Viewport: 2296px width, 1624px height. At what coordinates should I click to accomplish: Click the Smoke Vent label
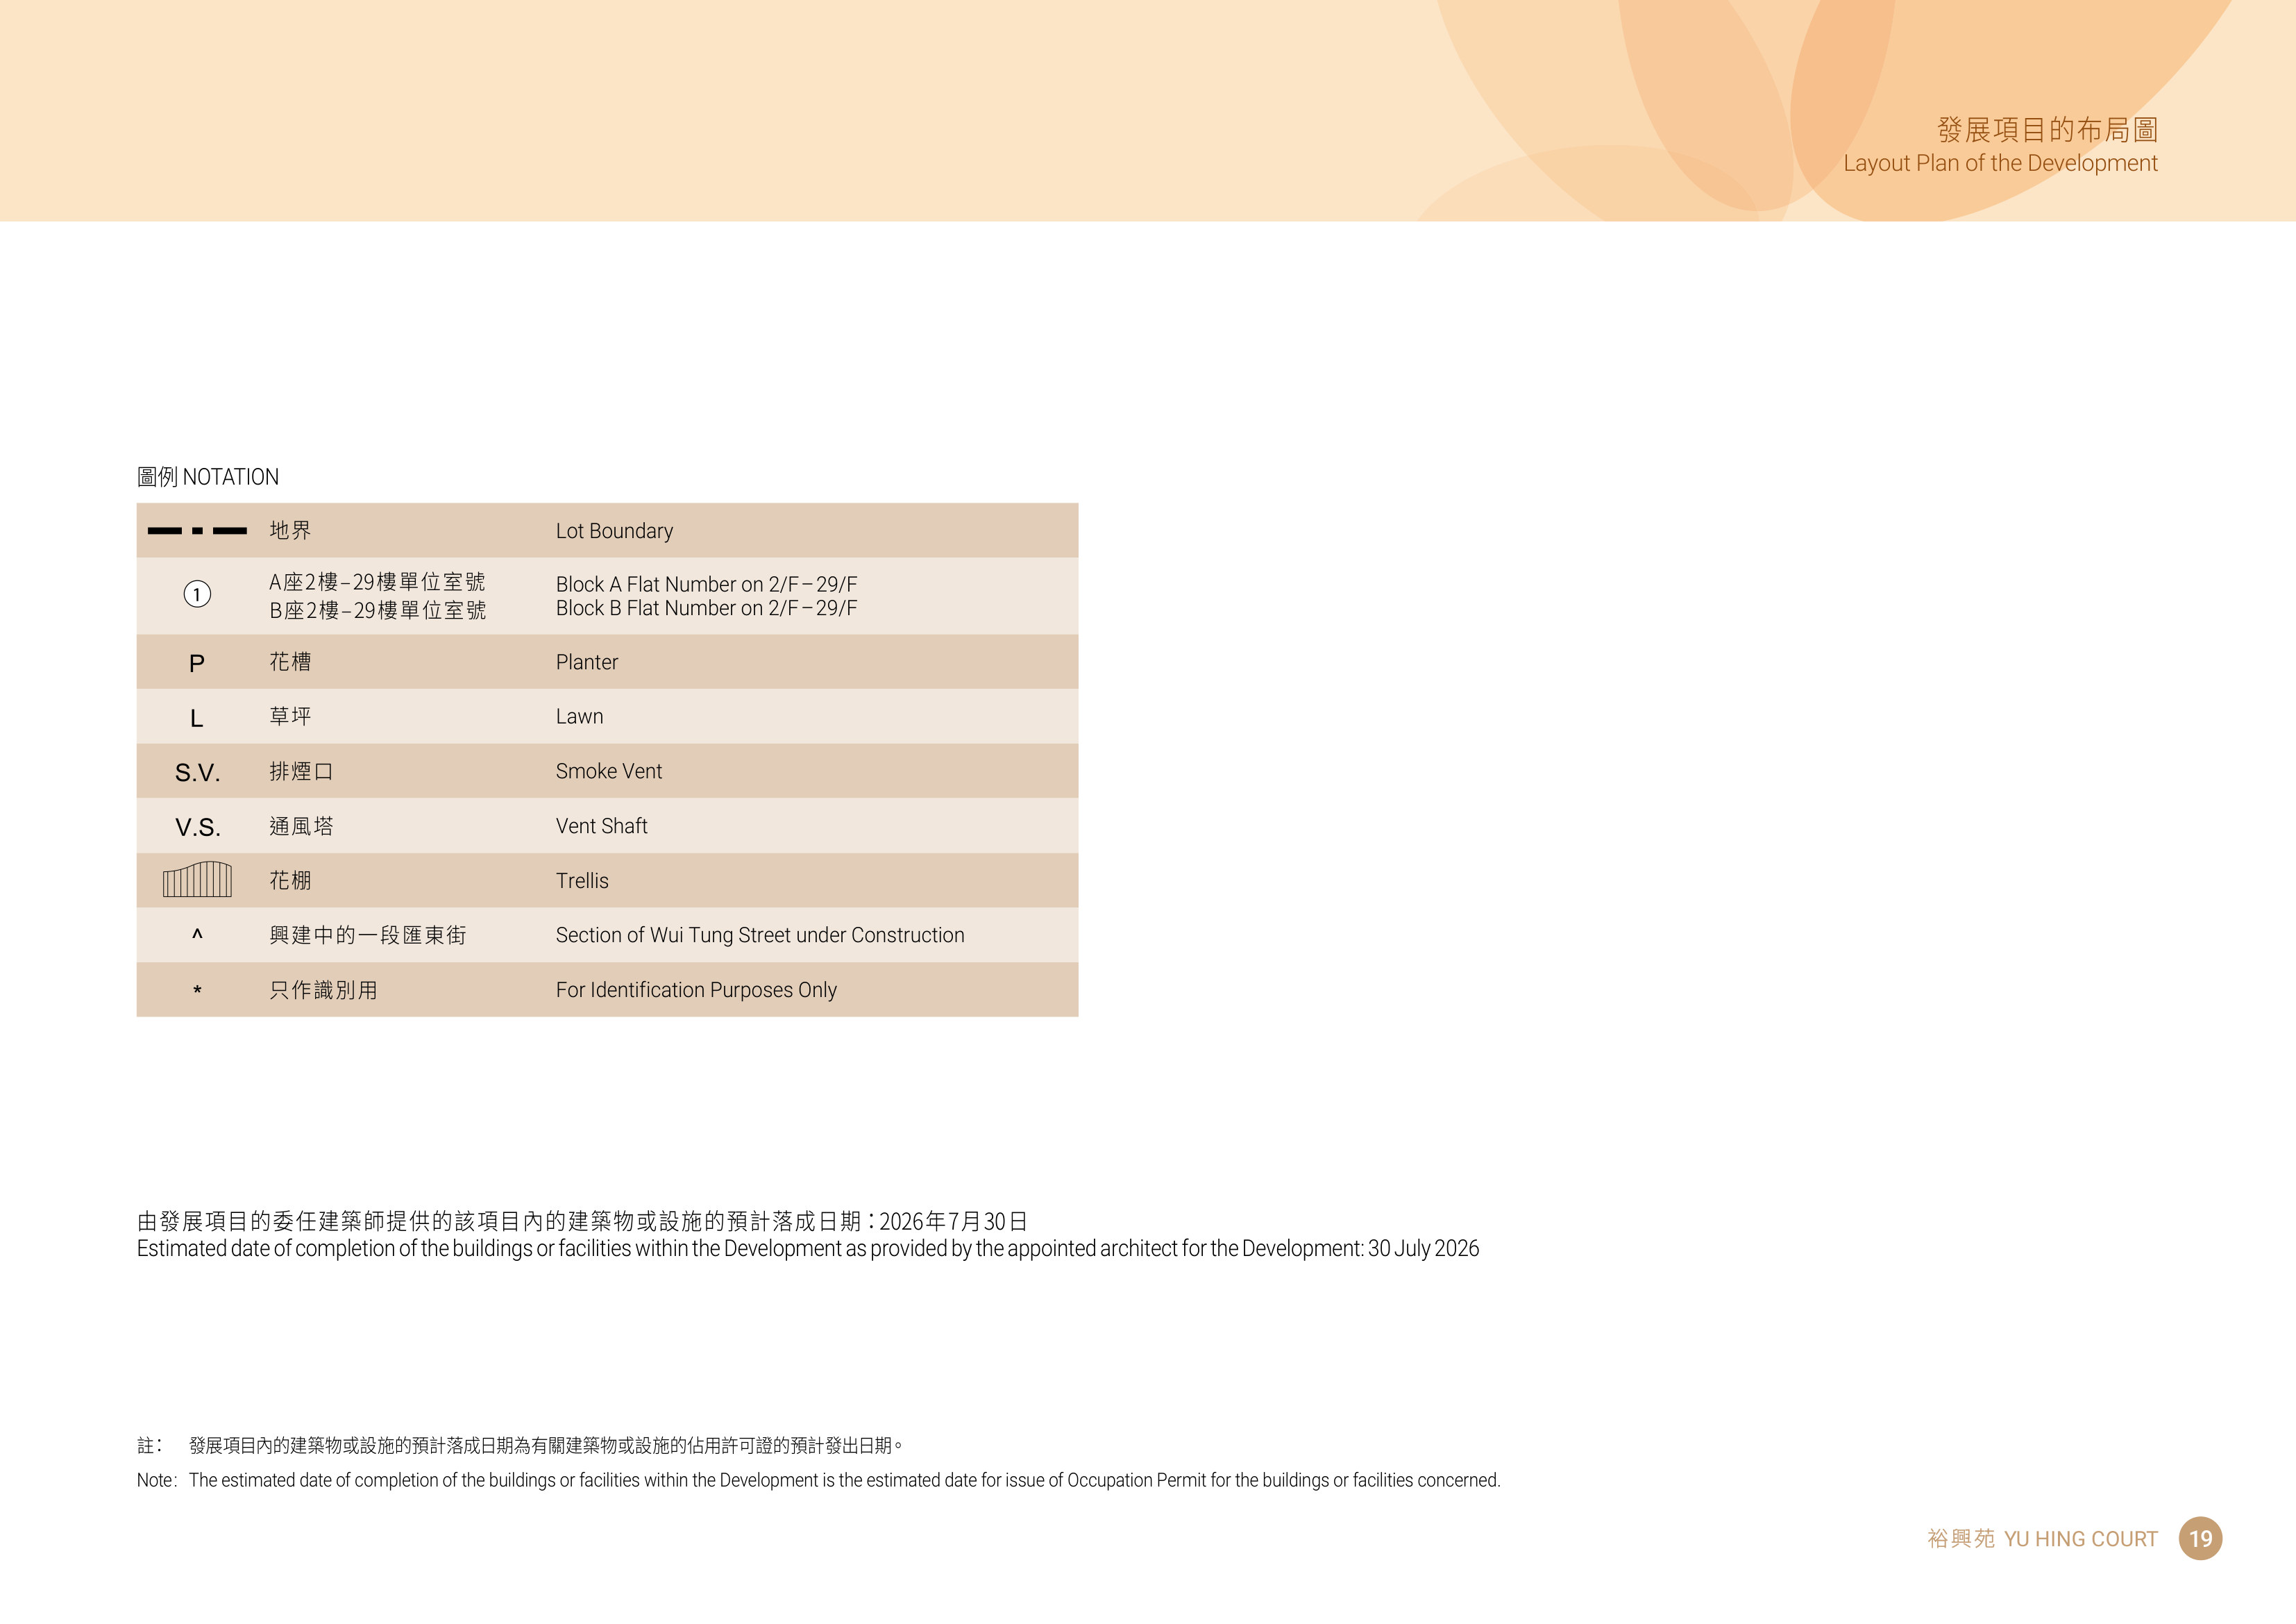tap(608, 771)
